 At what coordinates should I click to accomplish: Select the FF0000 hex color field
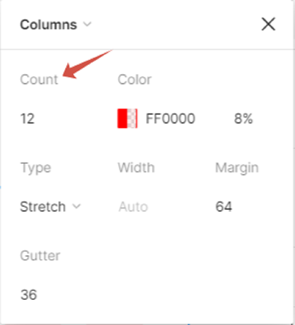pos(170,119)
